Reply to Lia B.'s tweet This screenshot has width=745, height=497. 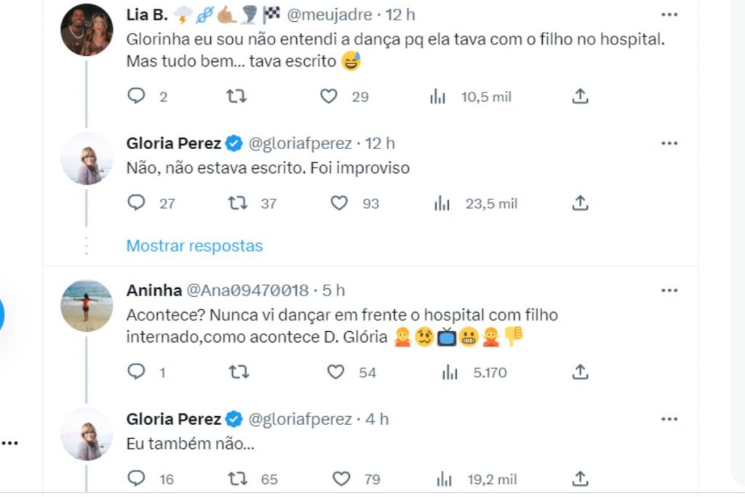click(135, 96)
